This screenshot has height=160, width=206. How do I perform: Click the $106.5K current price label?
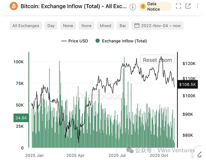(187, 85)
